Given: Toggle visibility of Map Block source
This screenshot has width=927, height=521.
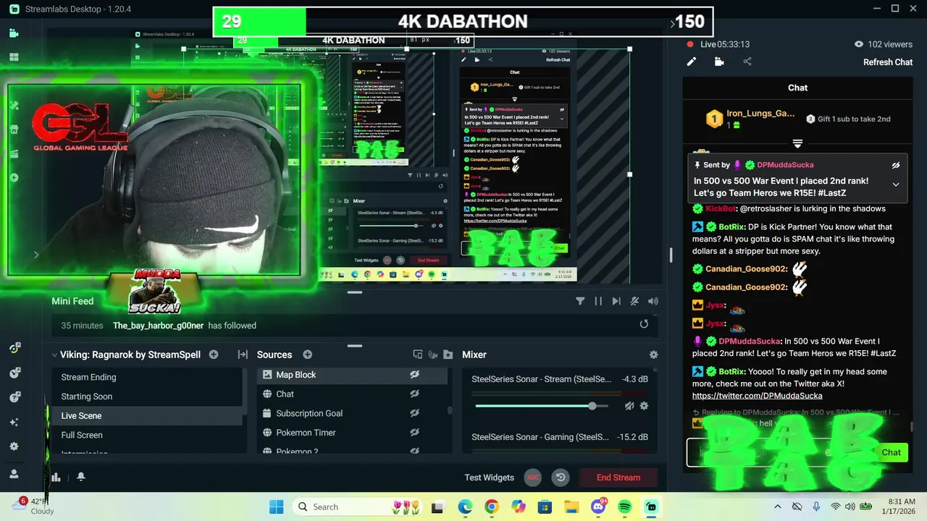Looking at the screenshot, I should coord(414,375).
